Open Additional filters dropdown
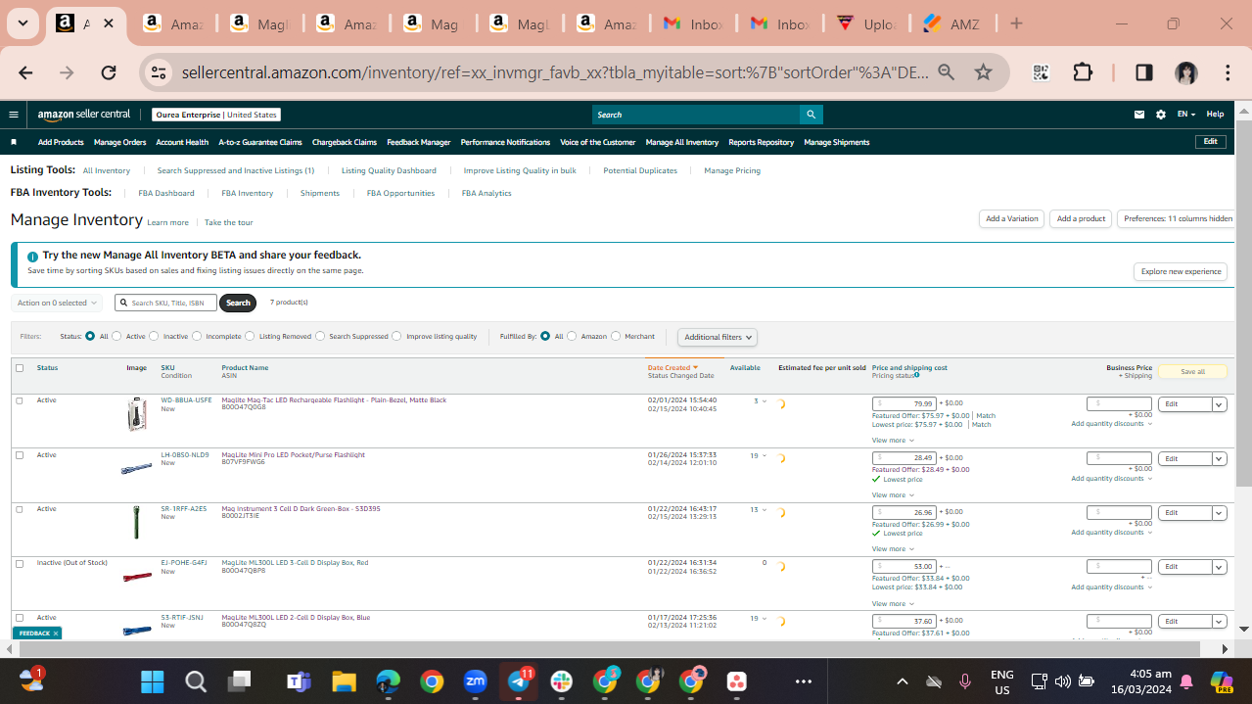The height and width of the screenshot is (704, 1252). [718, 337]
